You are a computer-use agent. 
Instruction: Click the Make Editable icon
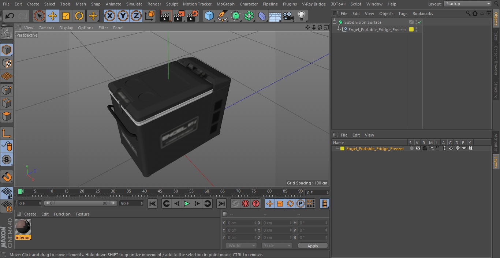tap(7, 34)
